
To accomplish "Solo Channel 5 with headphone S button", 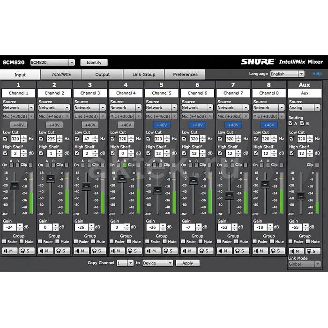I will 170,251.
